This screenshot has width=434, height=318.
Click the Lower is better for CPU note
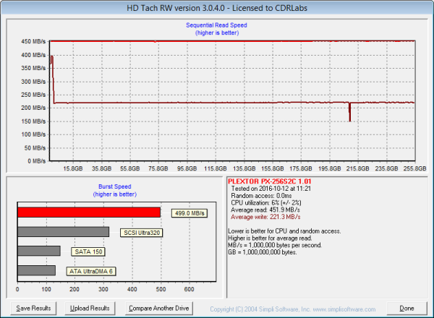[284, 231]
